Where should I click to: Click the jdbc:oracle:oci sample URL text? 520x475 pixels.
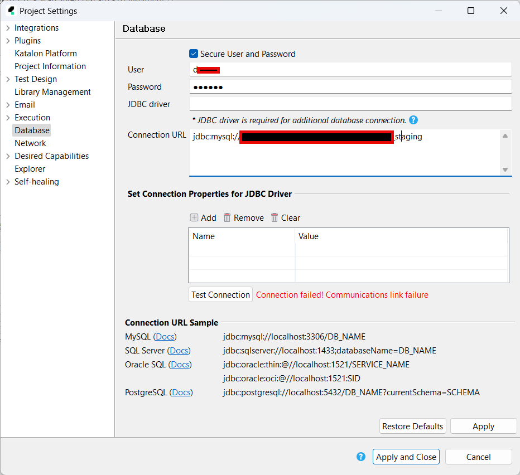[x=291, y=378]
